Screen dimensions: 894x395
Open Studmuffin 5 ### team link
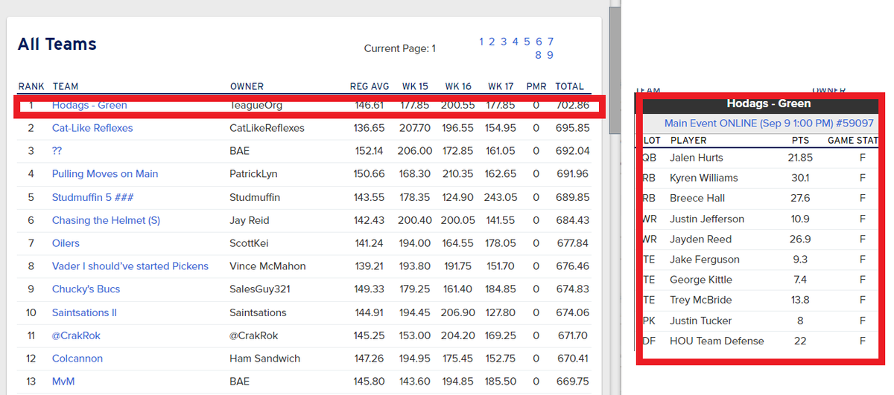coord(92,197)
